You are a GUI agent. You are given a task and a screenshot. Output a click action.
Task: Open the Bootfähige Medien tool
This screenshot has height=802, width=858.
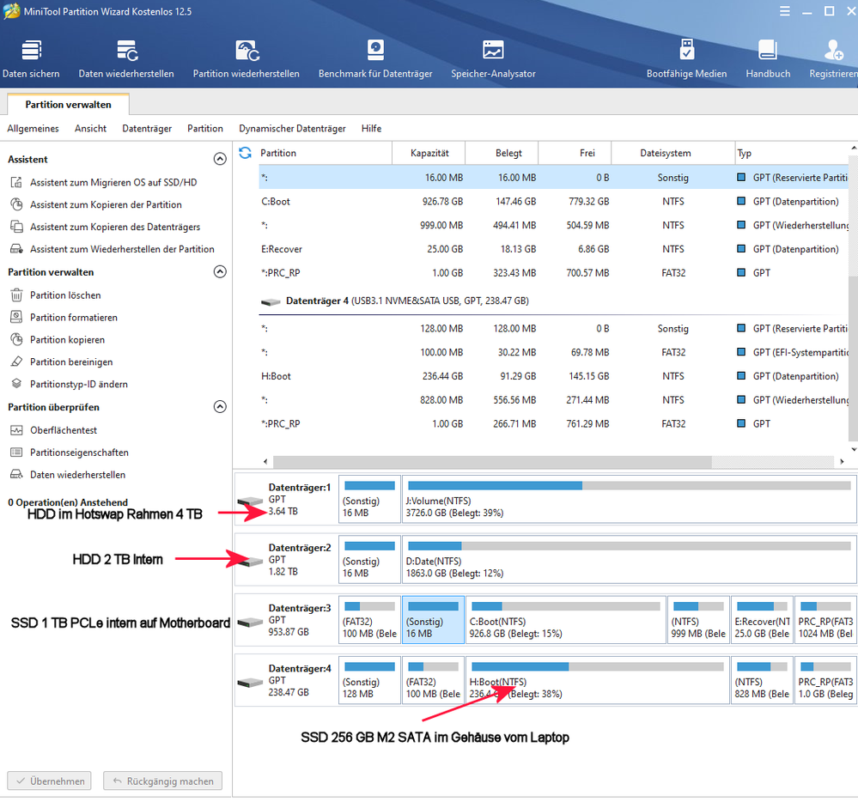(x=686, y=58)
